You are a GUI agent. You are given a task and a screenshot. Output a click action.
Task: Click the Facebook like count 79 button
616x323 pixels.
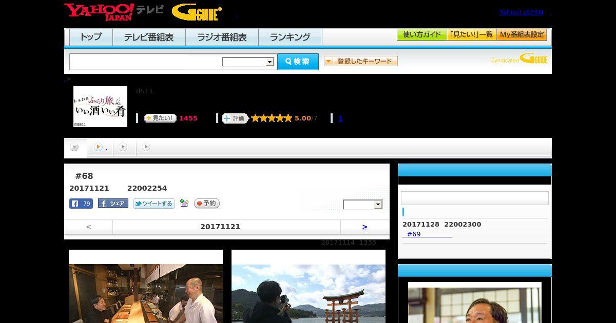(81, 204)
